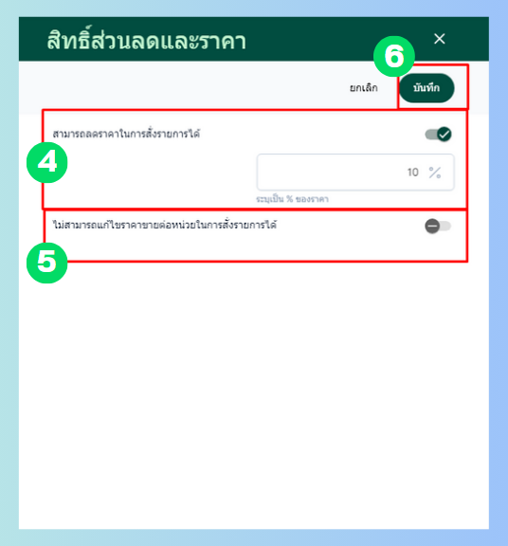Click the green number 4 badge
Image resolution: width=508 pixels, height=546 pixels.
[47, 163]
